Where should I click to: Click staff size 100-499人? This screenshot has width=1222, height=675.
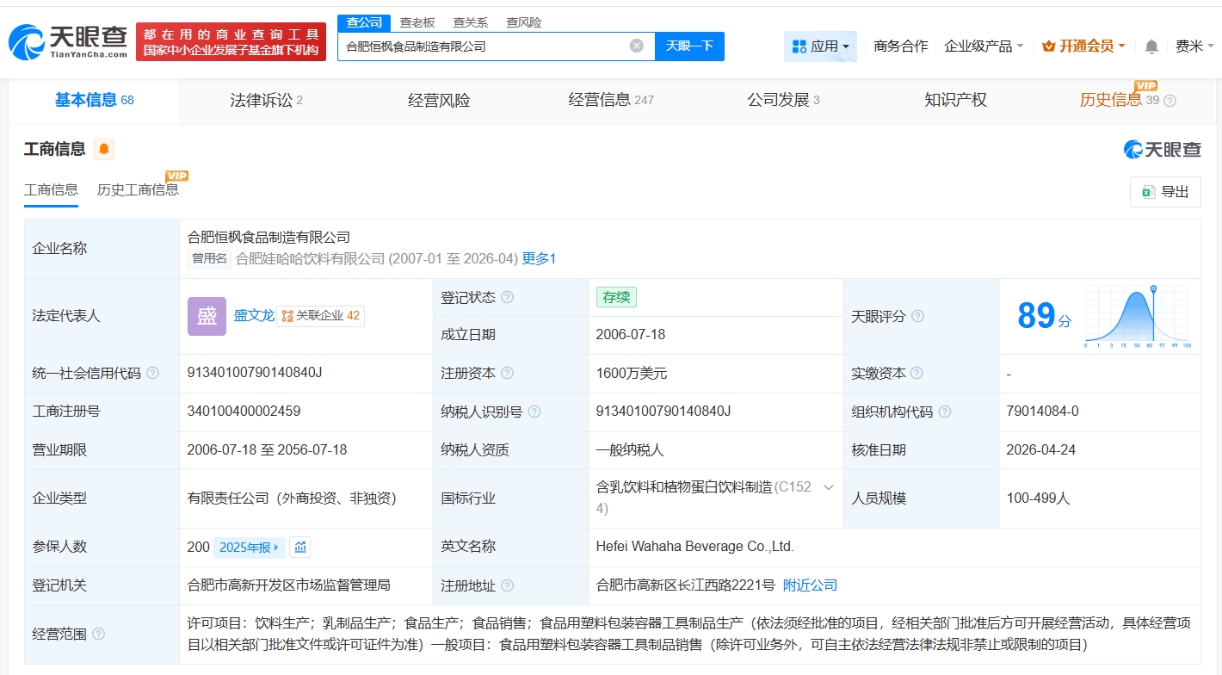[1038, 499]
